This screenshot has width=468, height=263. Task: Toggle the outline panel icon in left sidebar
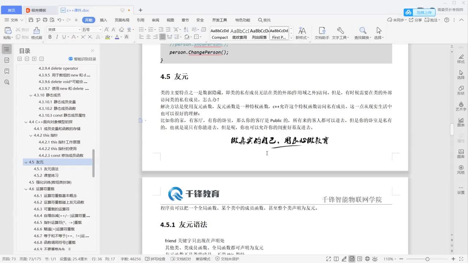(x=7, y=49)
